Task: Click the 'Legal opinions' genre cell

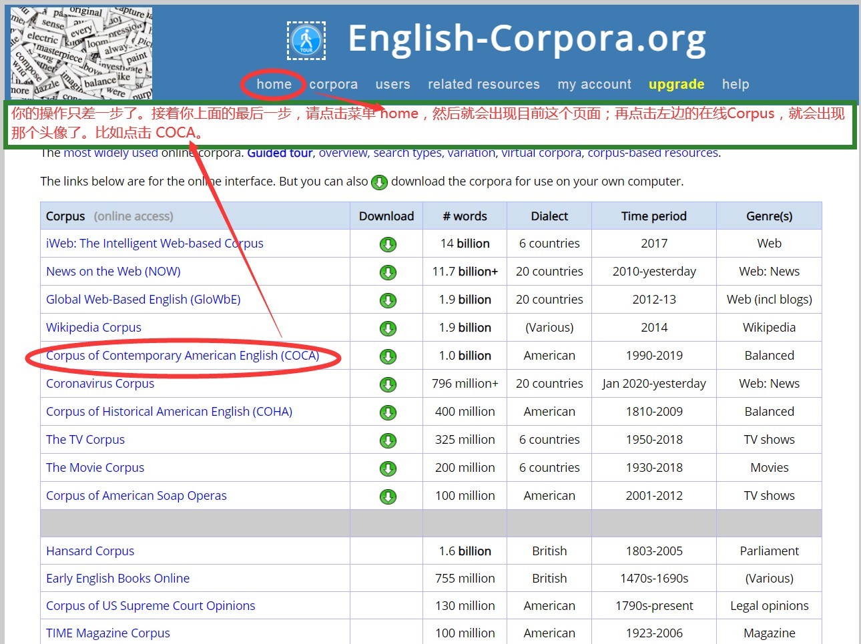Action: point(770,606)
